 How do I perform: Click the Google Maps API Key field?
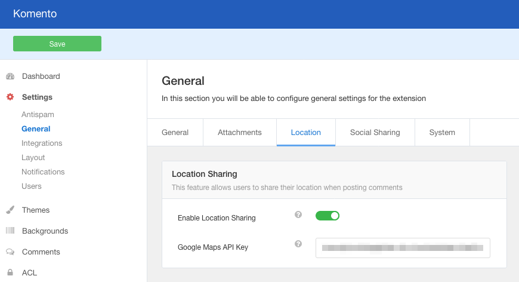[x=403, y=248]
